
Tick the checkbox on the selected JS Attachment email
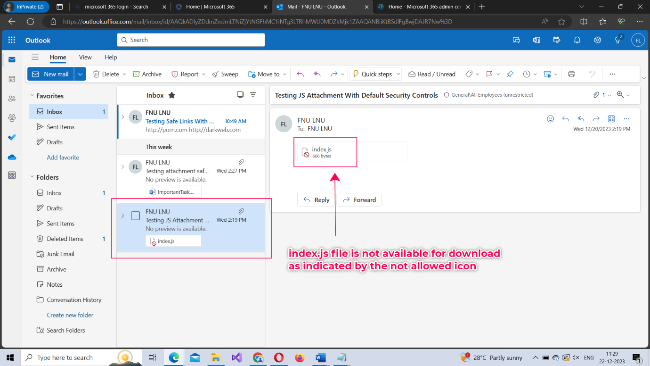136,216
